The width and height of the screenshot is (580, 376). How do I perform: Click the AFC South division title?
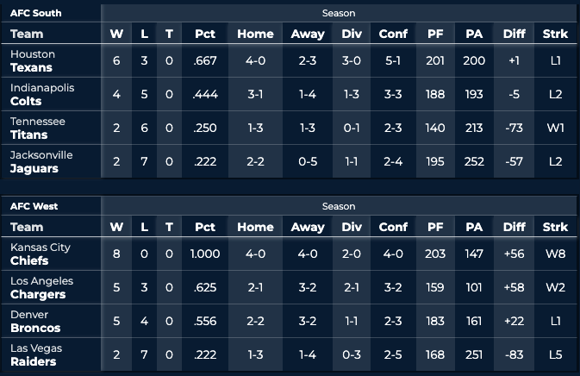click(36, 13)
